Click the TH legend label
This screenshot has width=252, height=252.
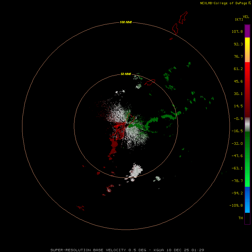tap(241, 218)
